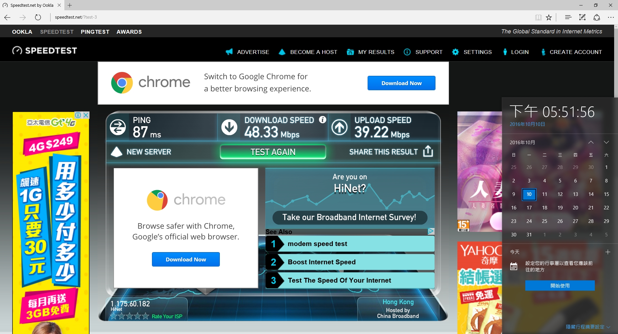Open the modem speed test link
This screenshot has width=618, height=334.
tap(350, 244)
